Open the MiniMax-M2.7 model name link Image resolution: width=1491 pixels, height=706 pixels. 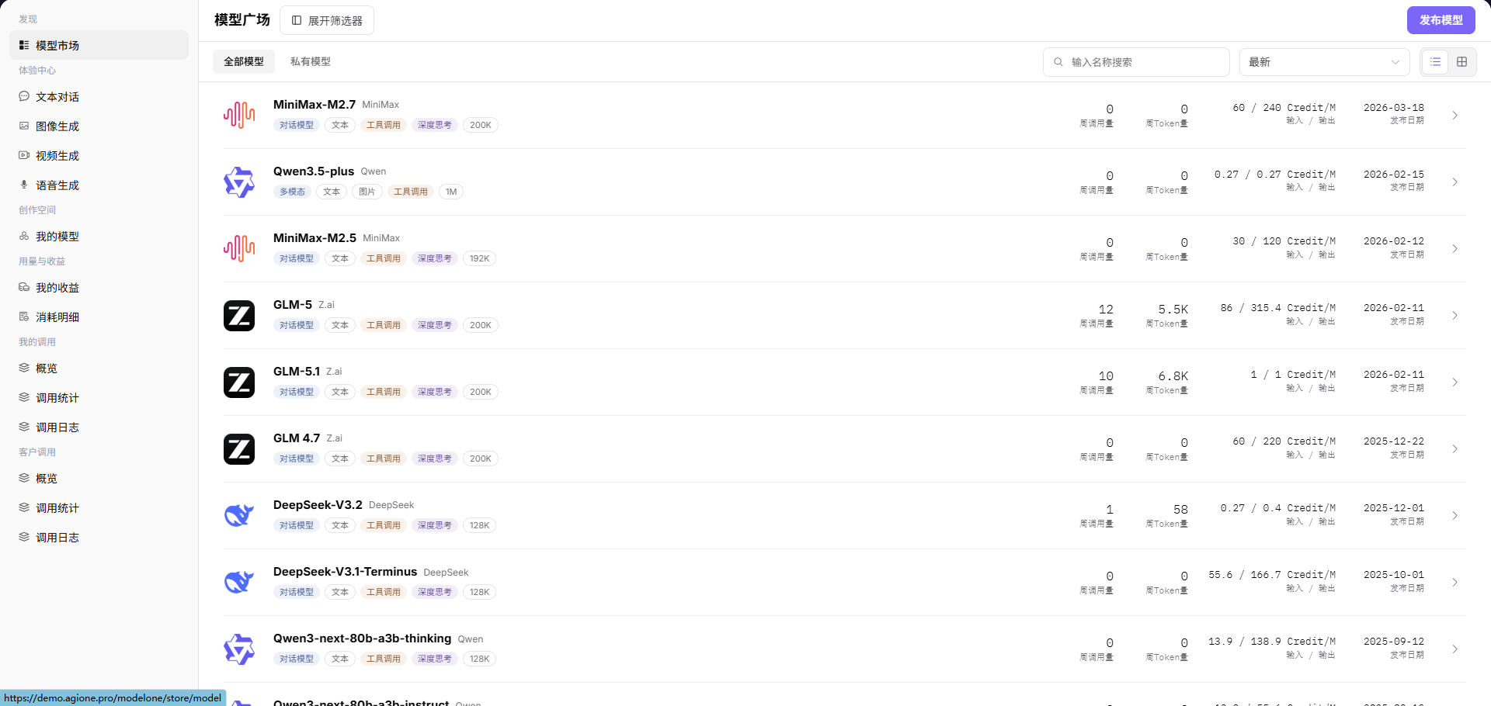pyautogui.click(x=315, y=105)
